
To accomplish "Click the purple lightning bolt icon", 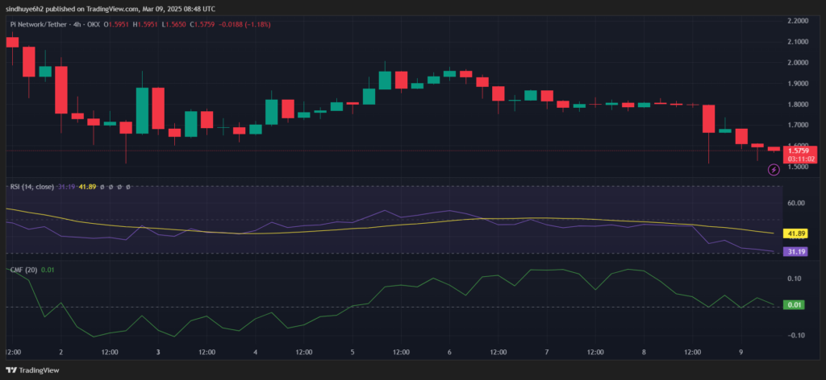I will coord(774,169).
